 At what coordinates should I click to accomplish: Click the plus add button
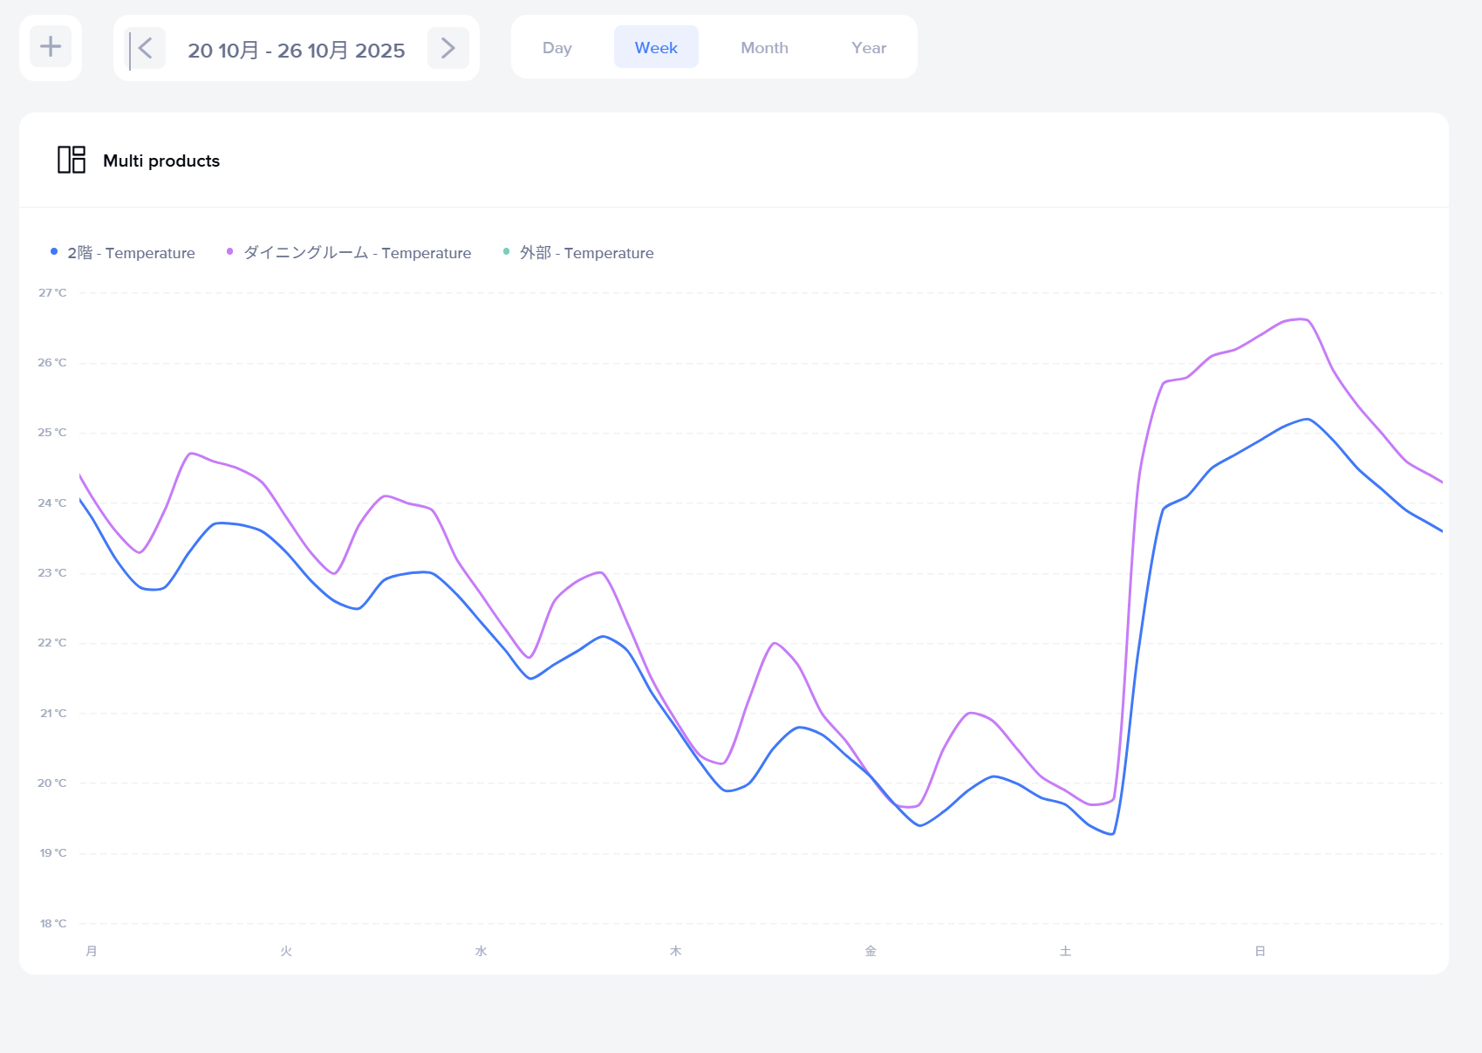click(x=51, y=47)
